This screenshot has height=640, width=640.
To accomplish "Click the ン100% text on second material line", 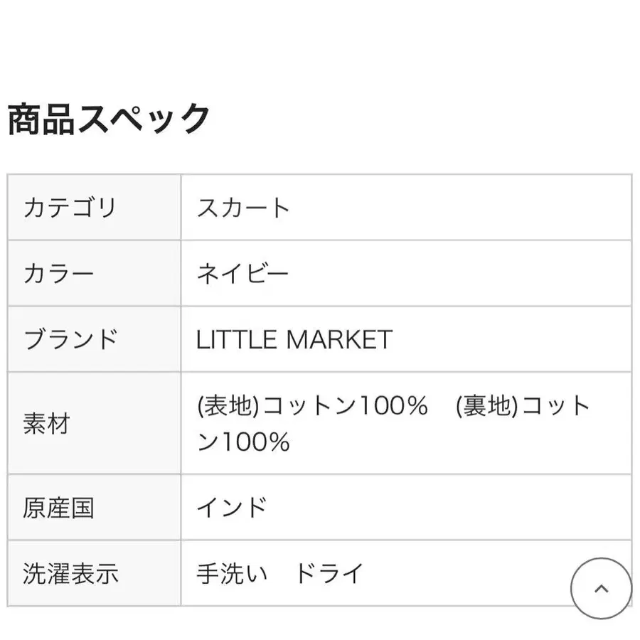I will pos(243,442).
